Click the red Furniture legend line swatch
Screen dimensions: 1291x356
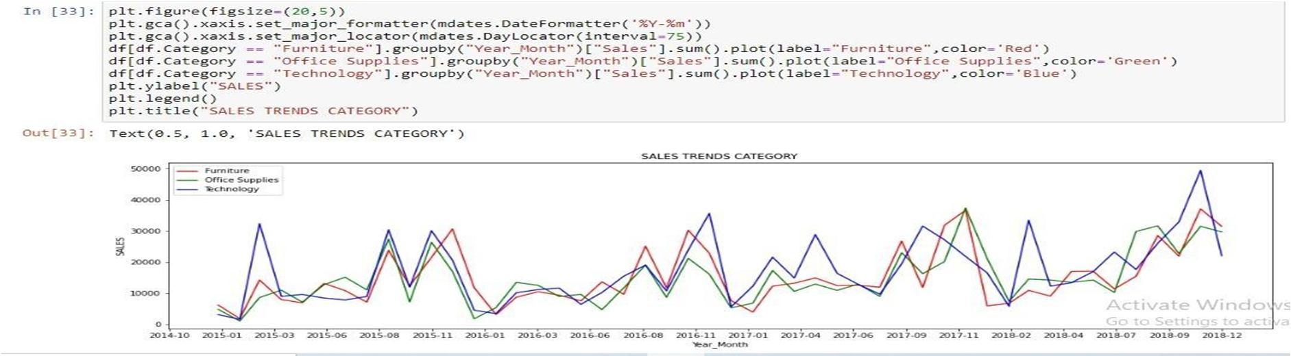click(188, 171)
